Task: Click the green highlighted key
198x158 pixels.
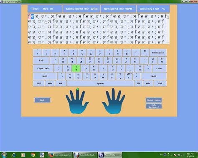Action: [x=76, y=68]
